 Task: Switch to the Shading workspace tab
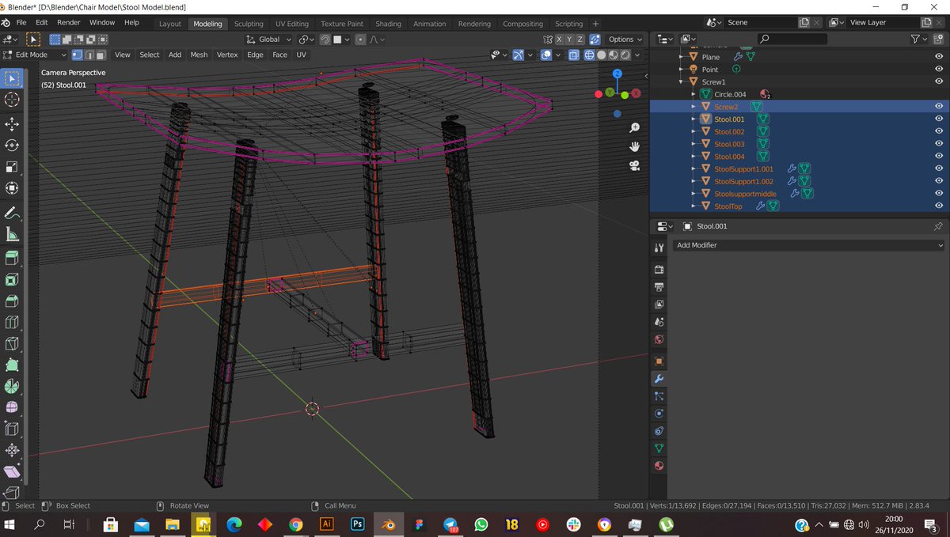pyautogui.click(x=388, y=23)
